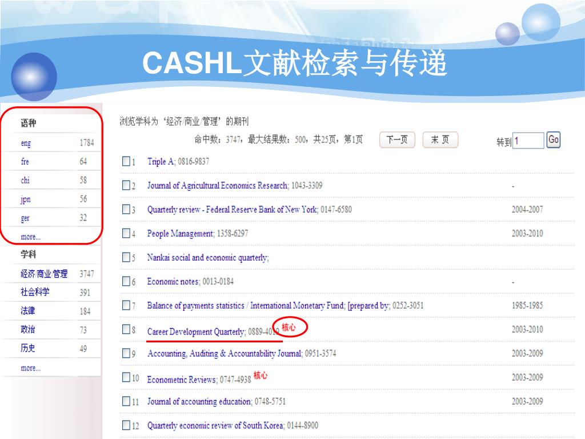The height and width of the screenshot is (439, 585).
Task: Filter by language fre
Action: click(x=25, y=162)
